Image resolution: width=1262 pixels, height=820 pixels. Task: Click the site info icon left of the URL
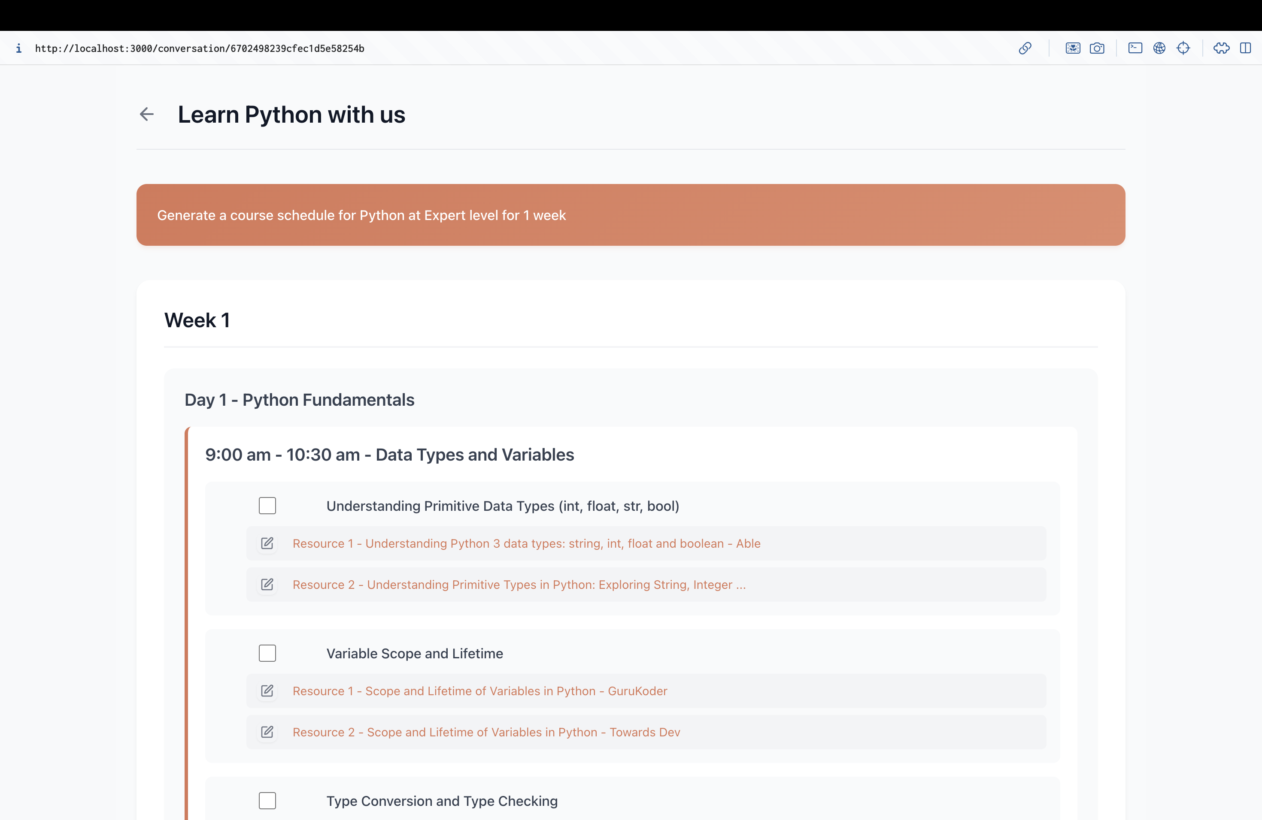coord(18,48)
